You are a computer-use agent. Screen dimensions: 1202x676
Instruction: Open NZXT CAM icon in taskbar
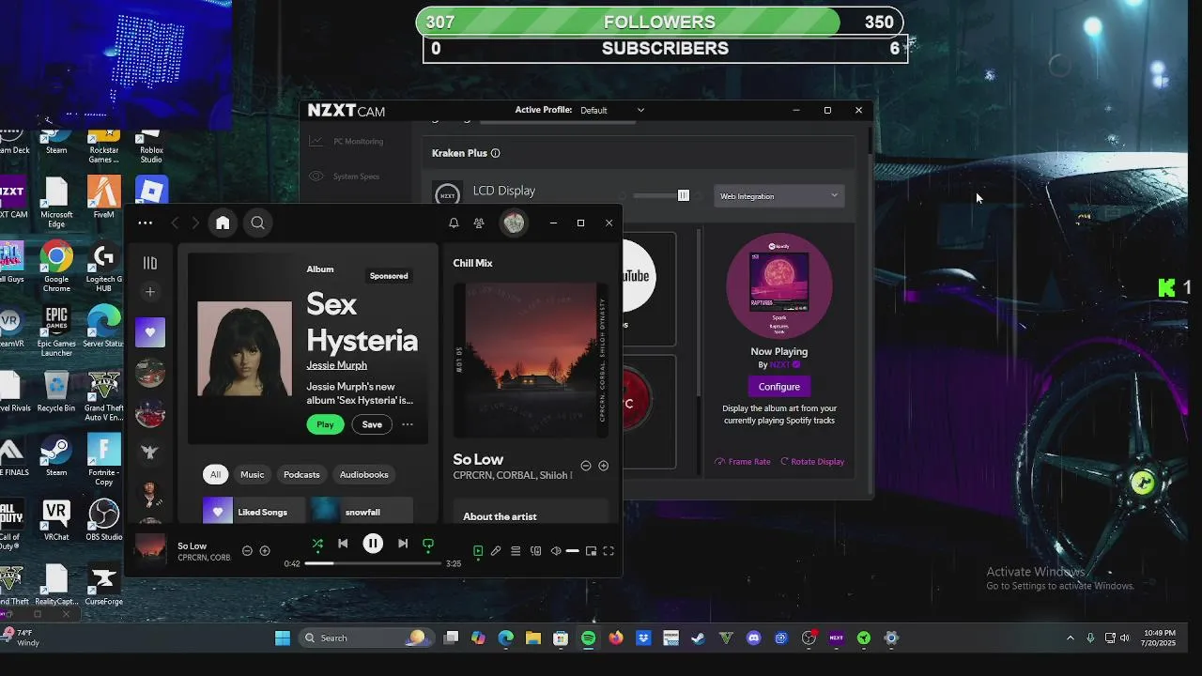point(836,638)
